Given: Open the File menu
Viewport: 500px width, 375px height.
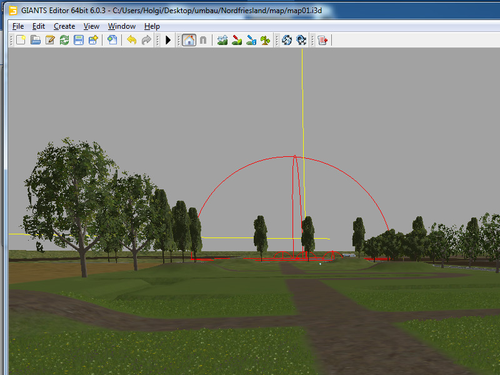Looking at the screenshot, I should 18,26.
